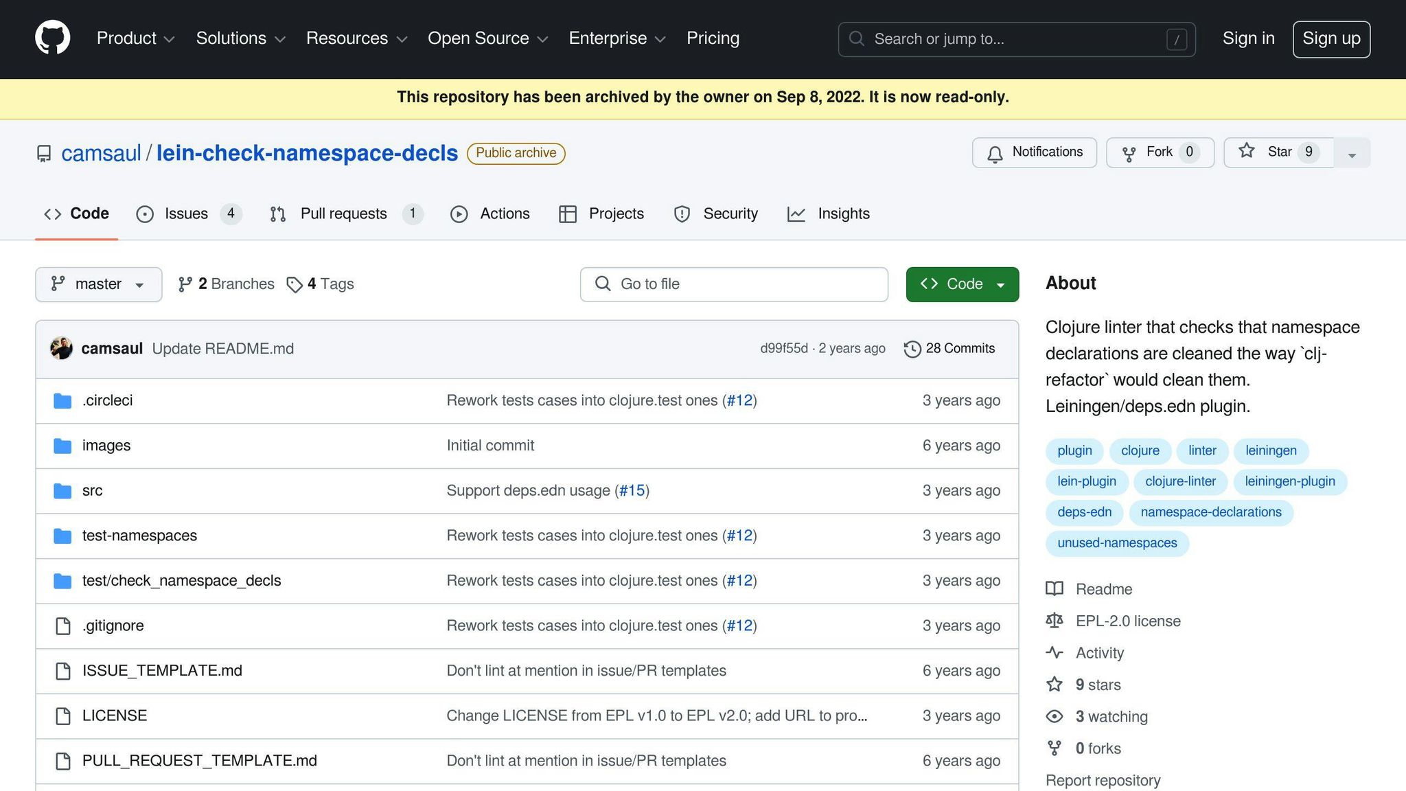The image size is (1406, 791).
Task: Select the clojure-linter topic tag
Action: tap(1179, 481)
